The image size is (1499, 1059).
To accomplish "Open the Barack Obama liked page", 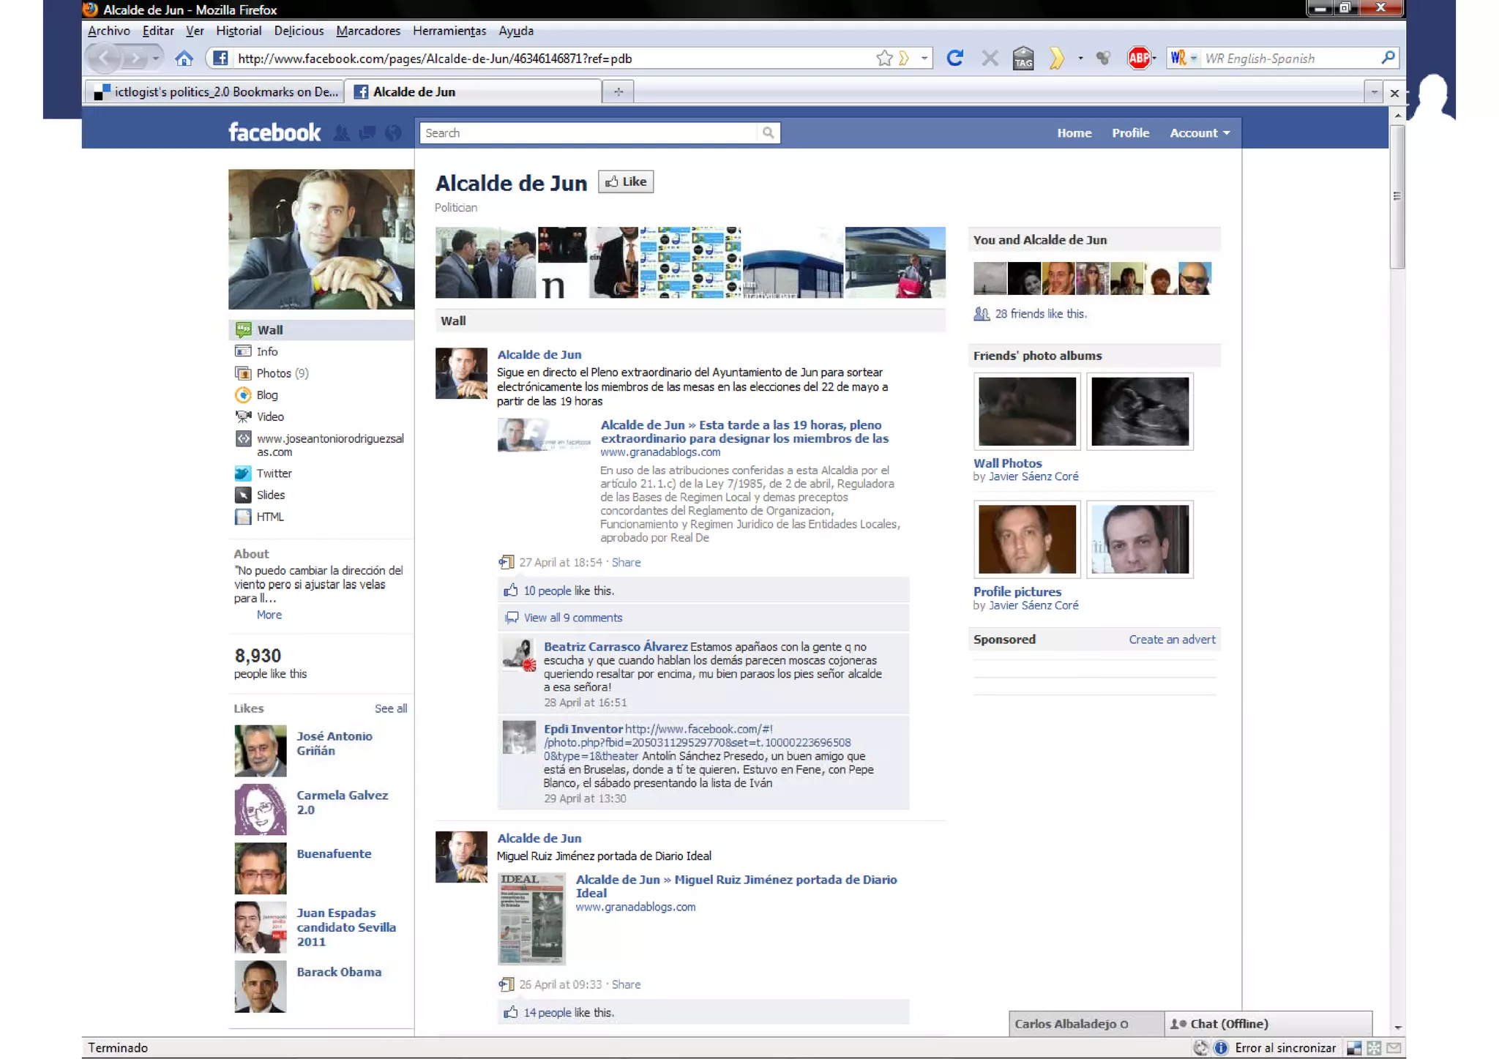I will [339, 972].
